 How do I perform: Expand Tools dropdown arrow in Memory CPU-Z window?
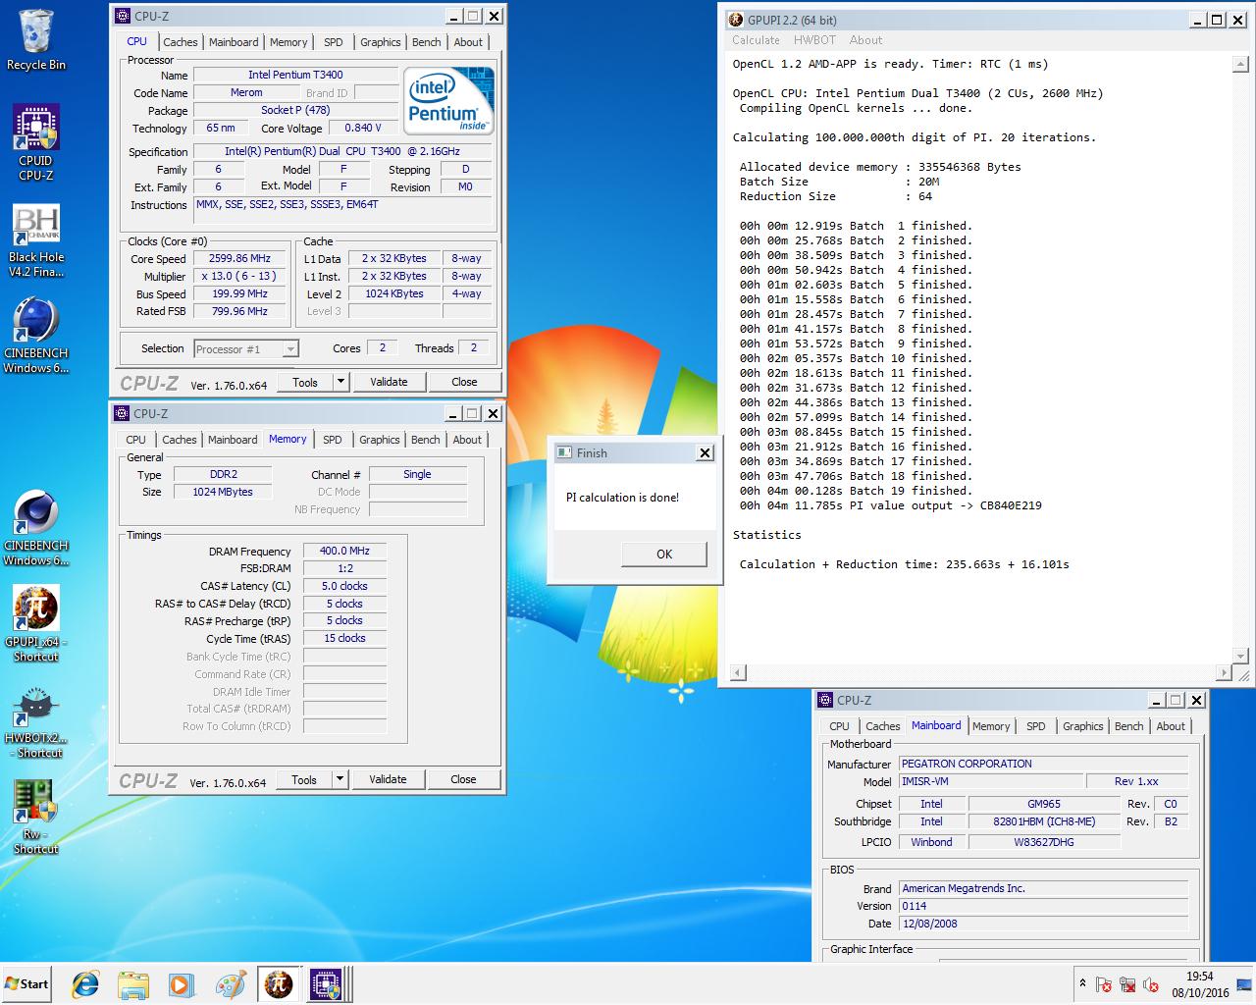point(340,779)
